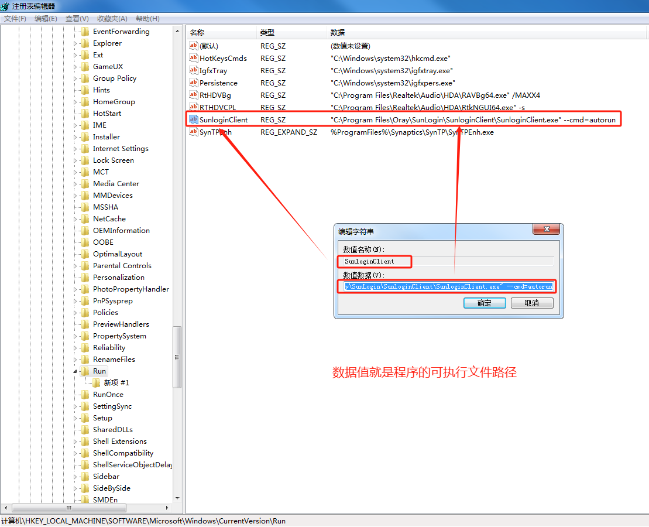Open the 查看(V) menu

tap(77, 19)
